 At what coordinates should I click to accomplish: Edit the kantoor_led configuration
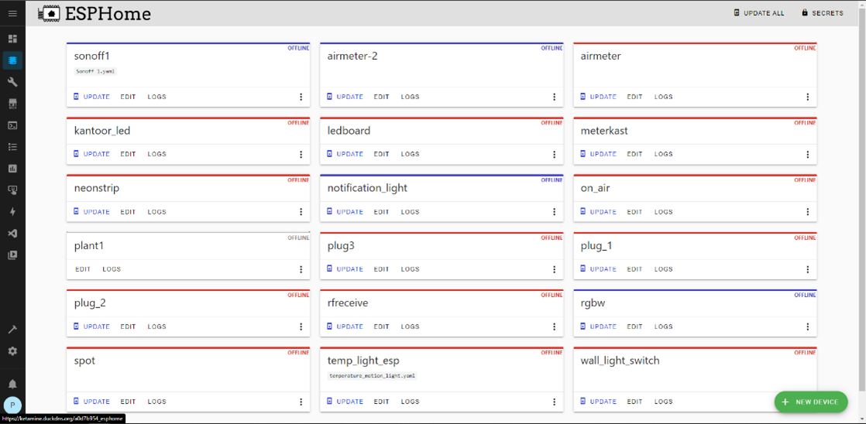(128, 154)
